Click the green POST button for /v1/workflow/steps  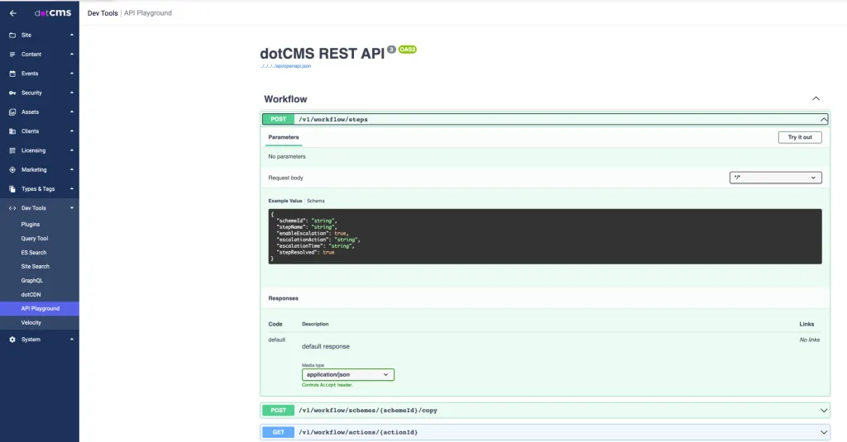[278, 119]
